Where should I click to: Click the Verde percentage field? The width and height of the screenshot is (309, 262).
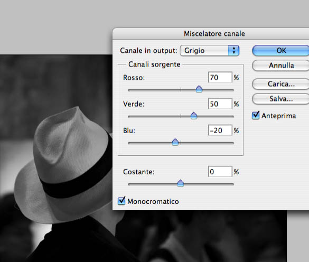(x=220, y=104)
